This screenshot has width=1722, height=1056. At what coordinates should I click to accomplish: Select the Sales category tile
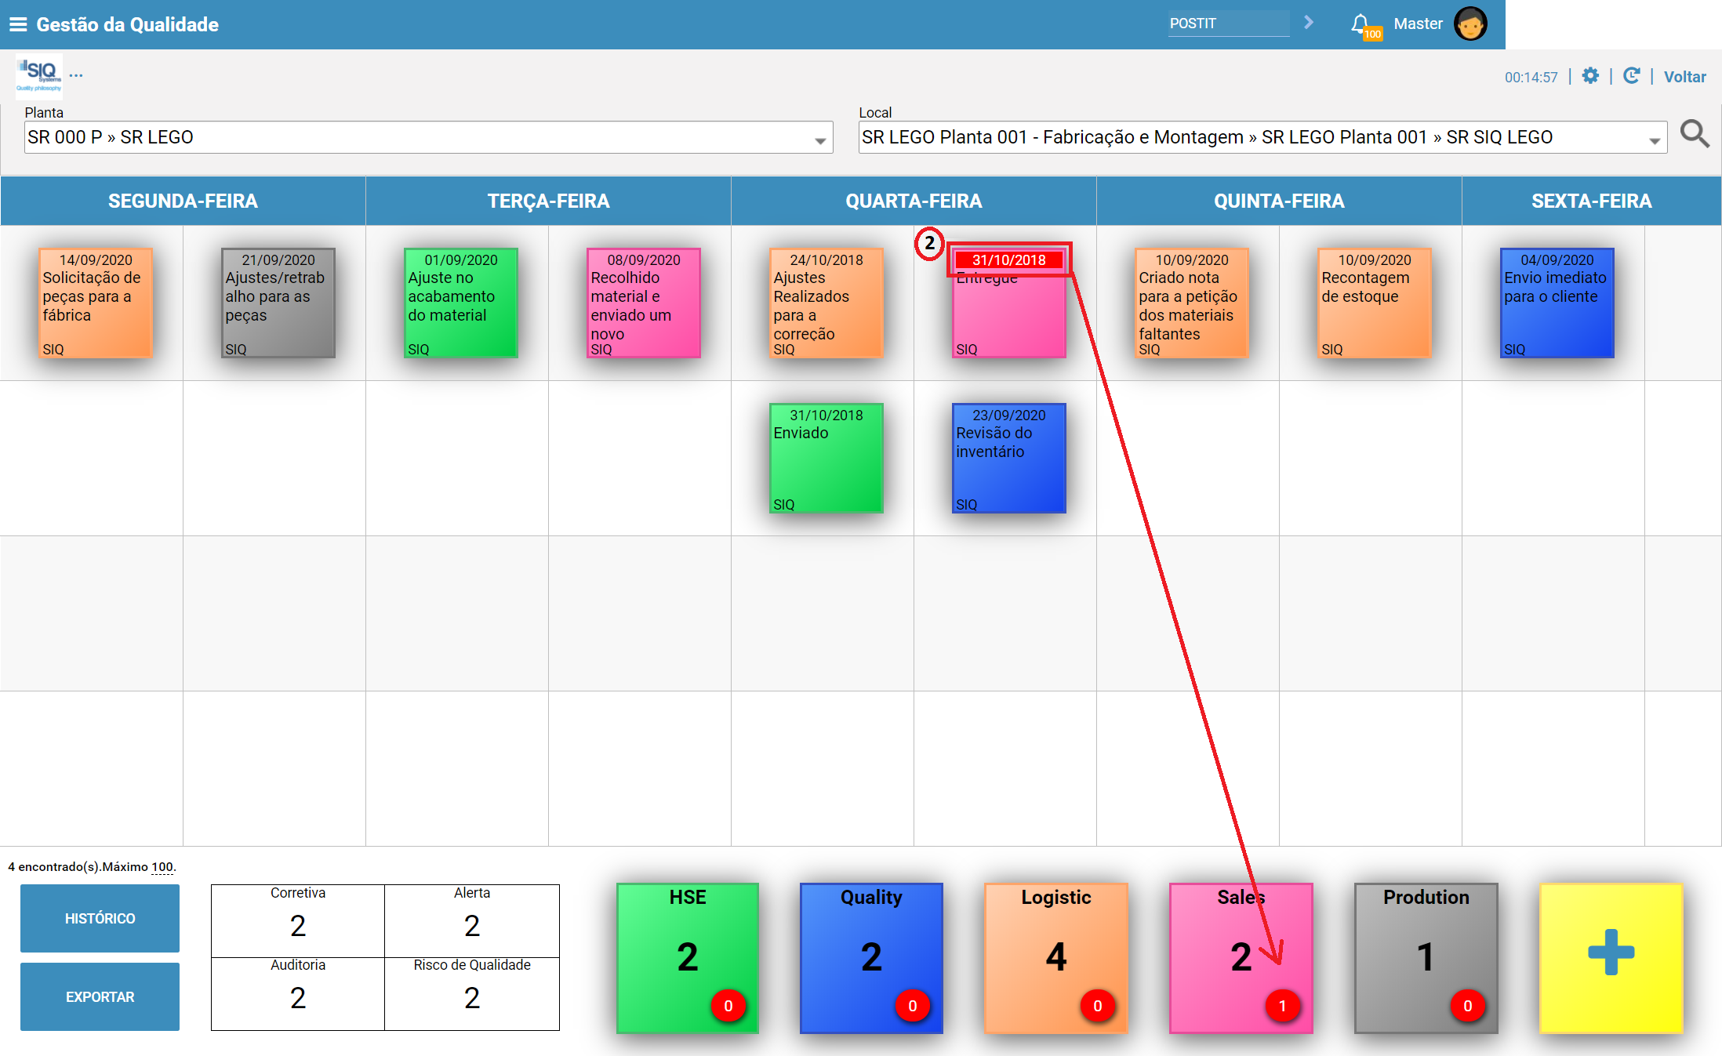1241,958
